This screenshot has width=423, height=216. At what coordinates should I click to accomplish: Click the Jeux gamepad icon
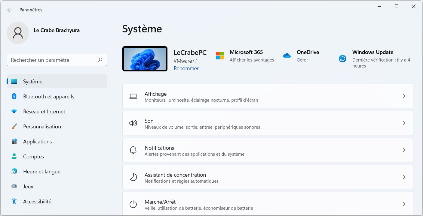tap(14, 186)
